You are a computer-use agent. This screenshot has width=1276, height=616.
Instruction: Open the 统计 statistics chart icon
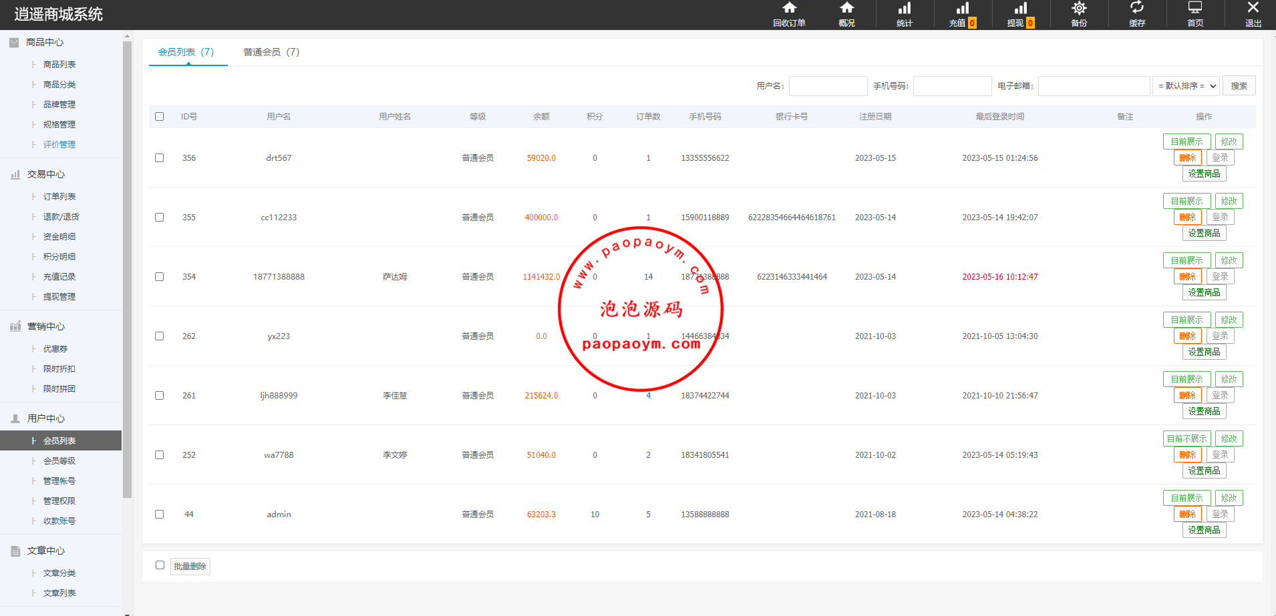click(x=904, y=9)
